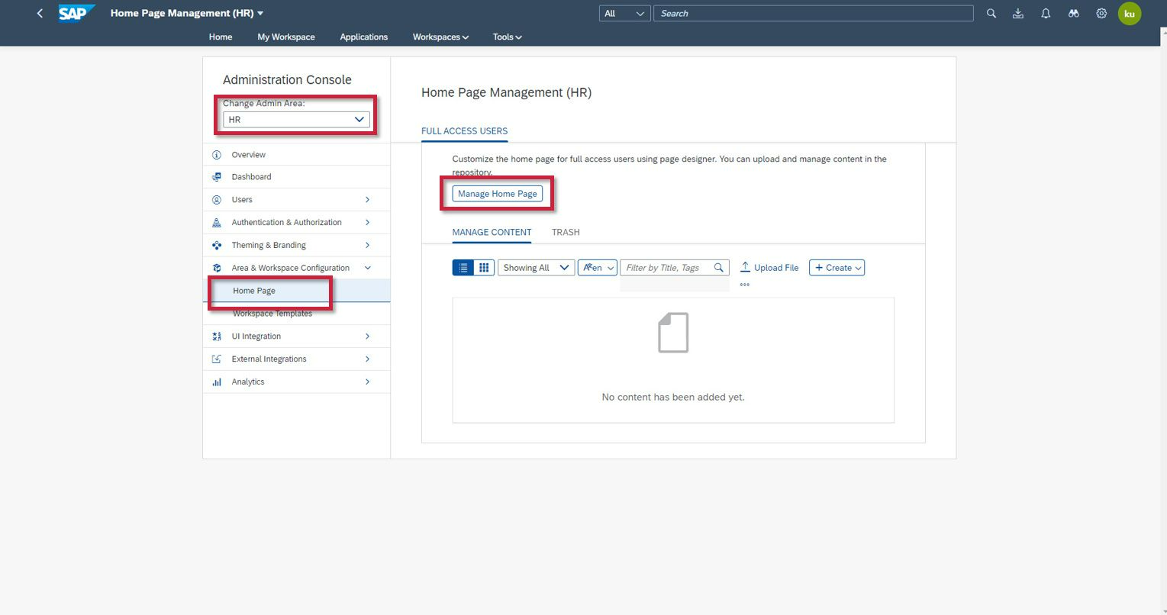Click the back arrow in header

(40, 13)
